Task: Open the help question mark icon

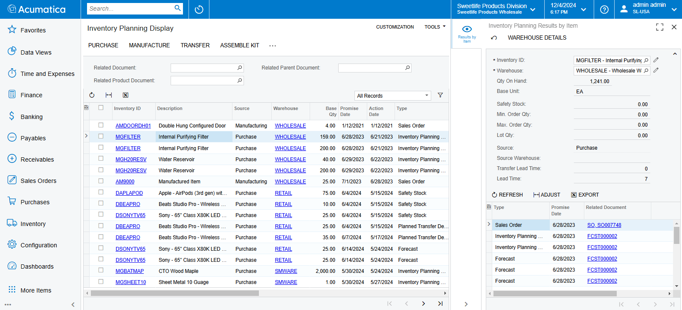Action: click(604, 9)
